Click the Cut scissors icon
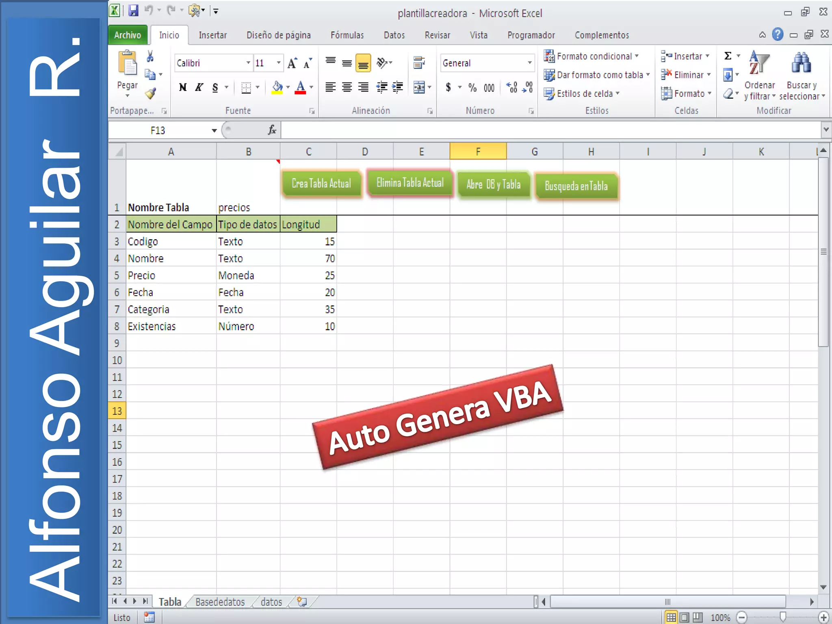Viewport: 832px width, 624px height. 150,56
